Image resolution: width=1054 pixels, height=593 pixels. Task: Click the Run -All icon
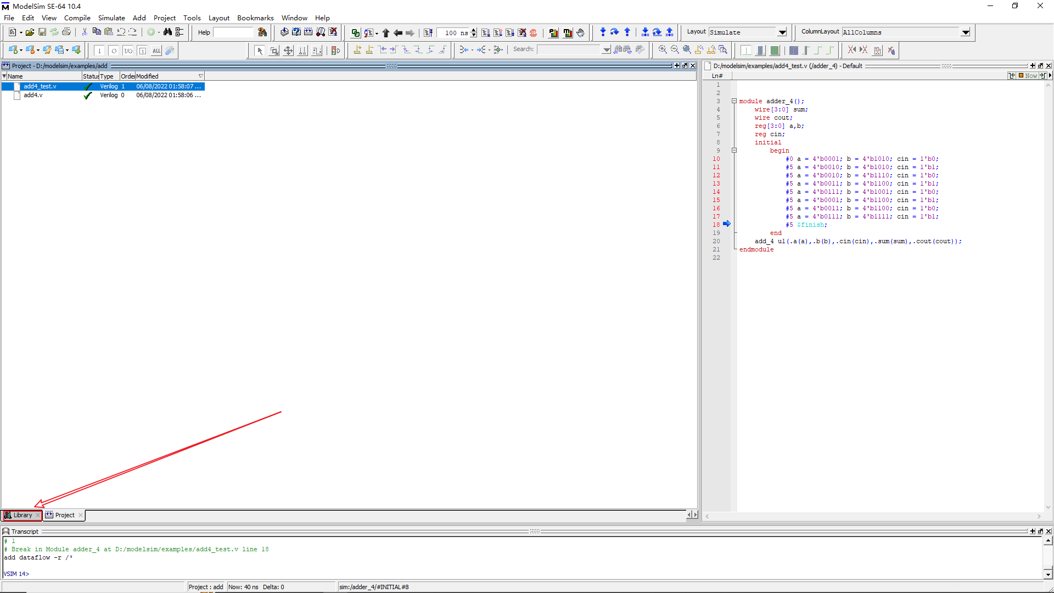[510, 33]
